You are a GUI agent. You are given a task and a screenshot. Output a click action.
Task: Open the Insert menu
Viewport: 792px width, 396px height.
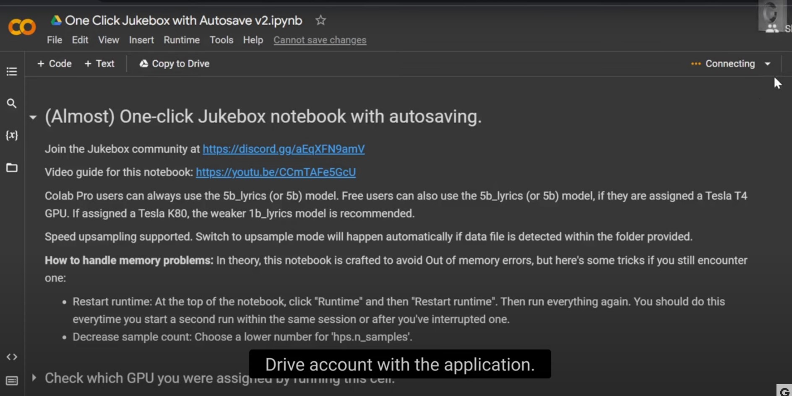[x=141, y=40]
